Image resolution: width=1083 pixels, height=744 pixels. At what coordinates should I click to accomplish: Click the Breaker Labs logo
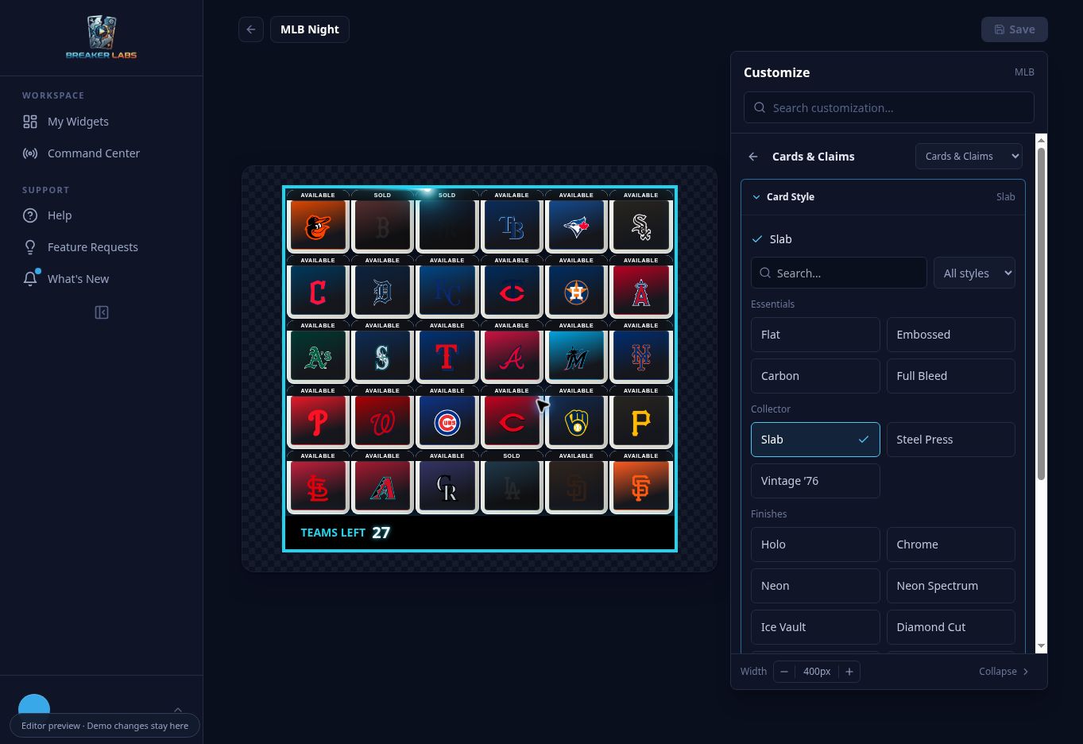pyautogui.click(x=101, y=37)
